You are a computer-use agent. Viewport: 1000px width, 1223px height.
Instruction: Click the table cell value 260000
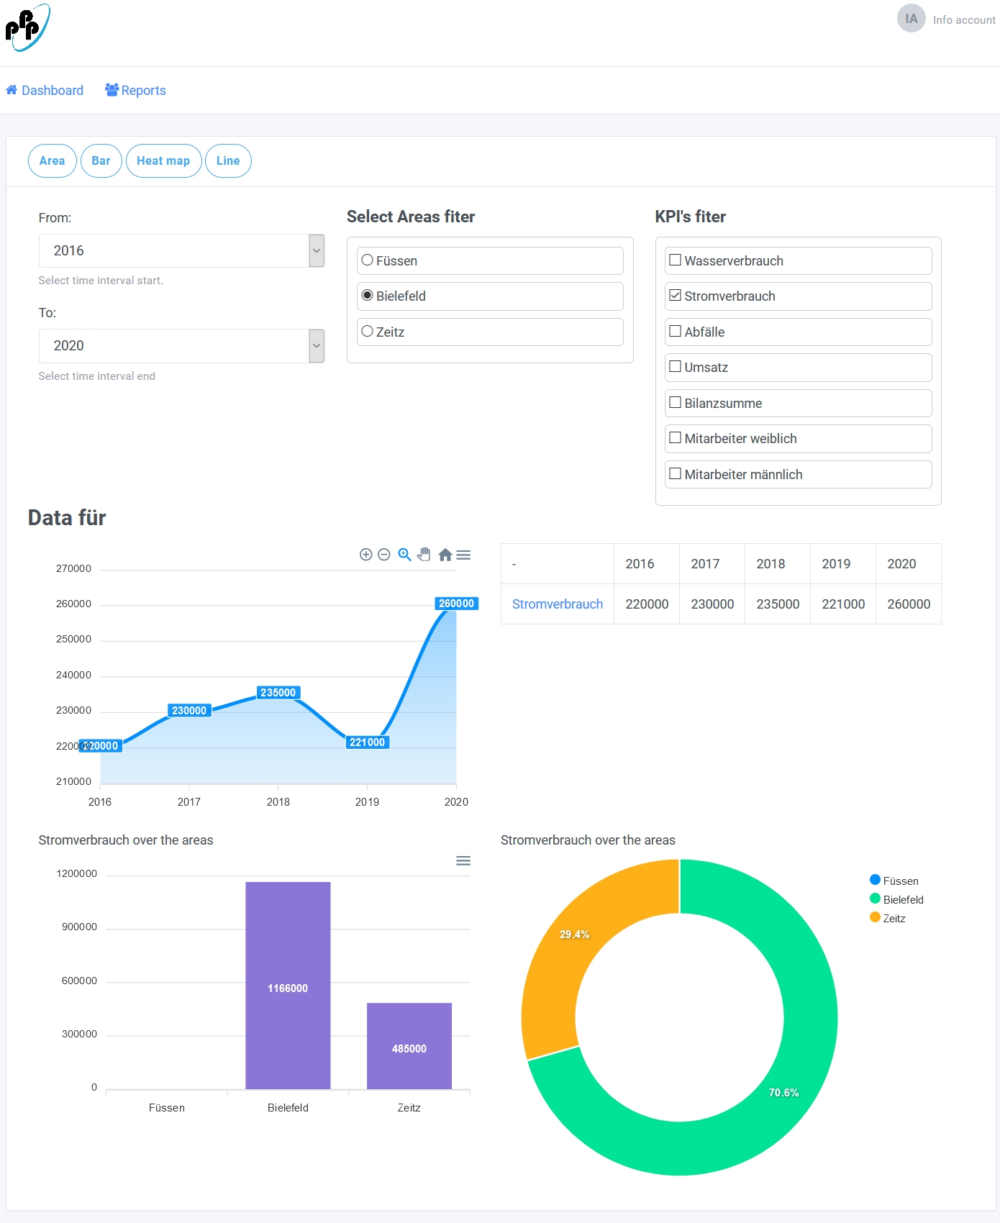click(909, 604)
